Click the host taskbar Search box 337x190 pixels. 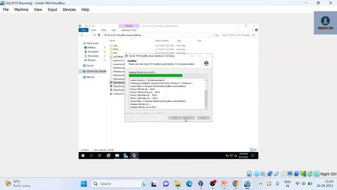(120, 184)
